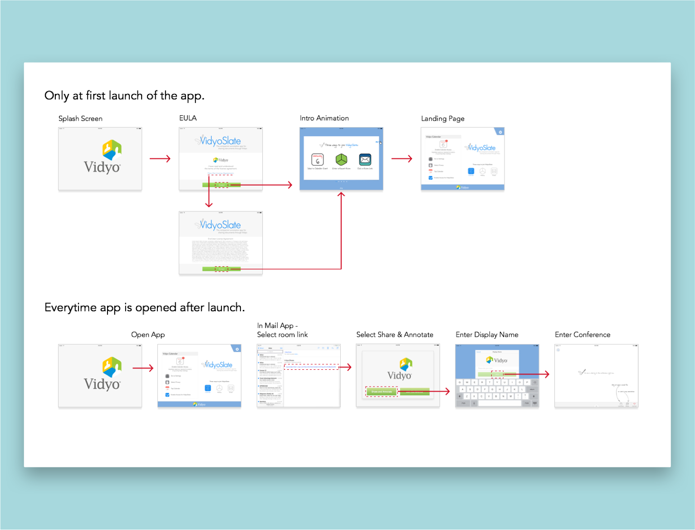Select History join icon in Open App landing
Image resolution: width=695 pixels, height=530 pixels.
(219, 388)
